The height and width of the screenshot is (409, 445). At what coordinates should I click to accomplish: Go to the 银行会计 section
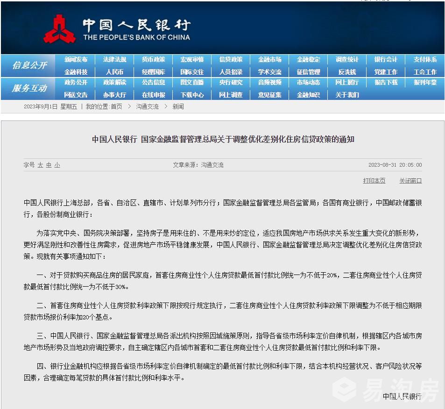[x=386, y=59]
